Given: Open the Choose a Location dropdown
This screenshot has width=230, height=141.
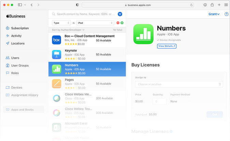Looking at the screenshot, I should [x=179, y=84].
